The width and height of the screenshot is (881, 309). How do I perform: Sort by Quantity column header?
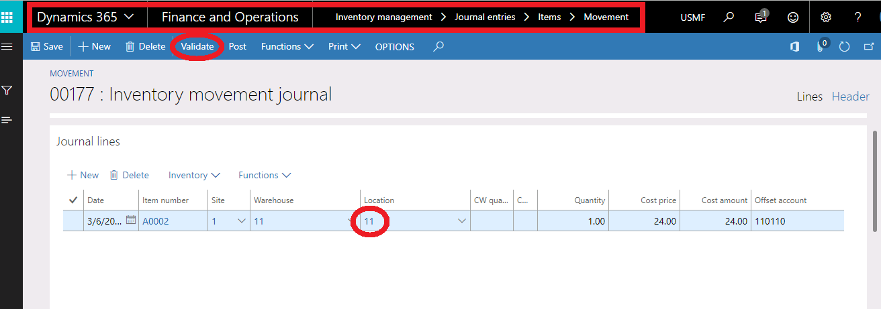(590, 200)
